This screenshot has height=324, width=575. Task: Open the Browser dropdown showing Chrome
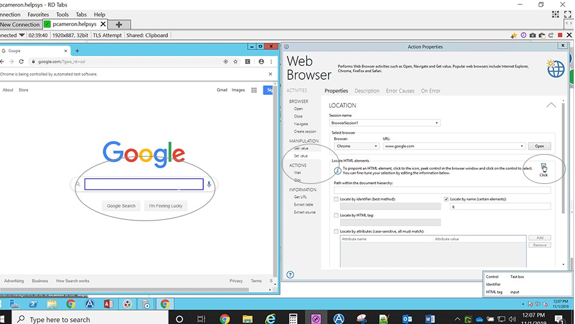click(356, 146)
